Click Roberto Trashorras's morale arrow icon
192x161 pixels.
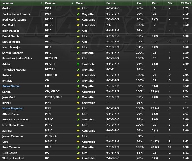[78, 120]
